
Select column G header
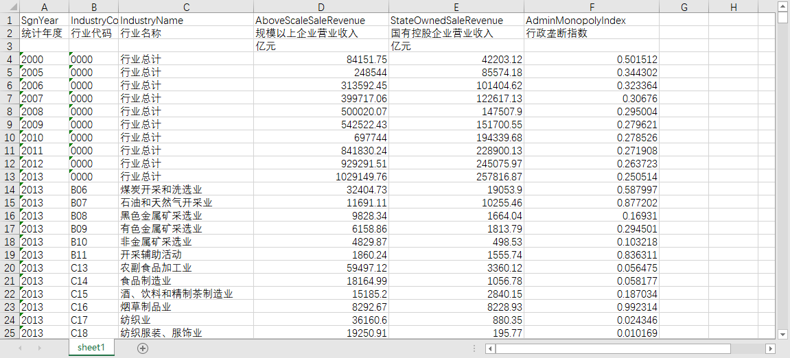click(684, 7)
